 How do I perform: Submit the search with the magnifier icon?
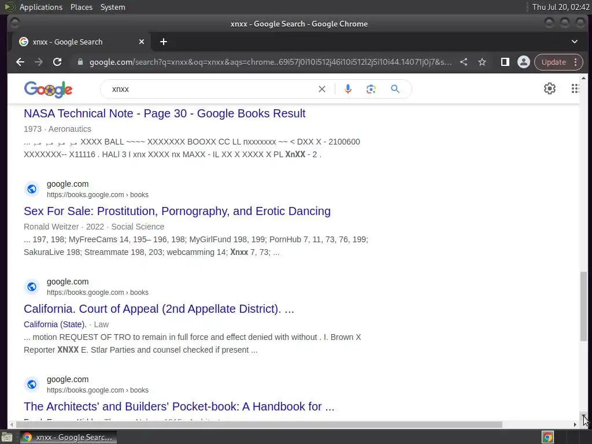point(395,89)
